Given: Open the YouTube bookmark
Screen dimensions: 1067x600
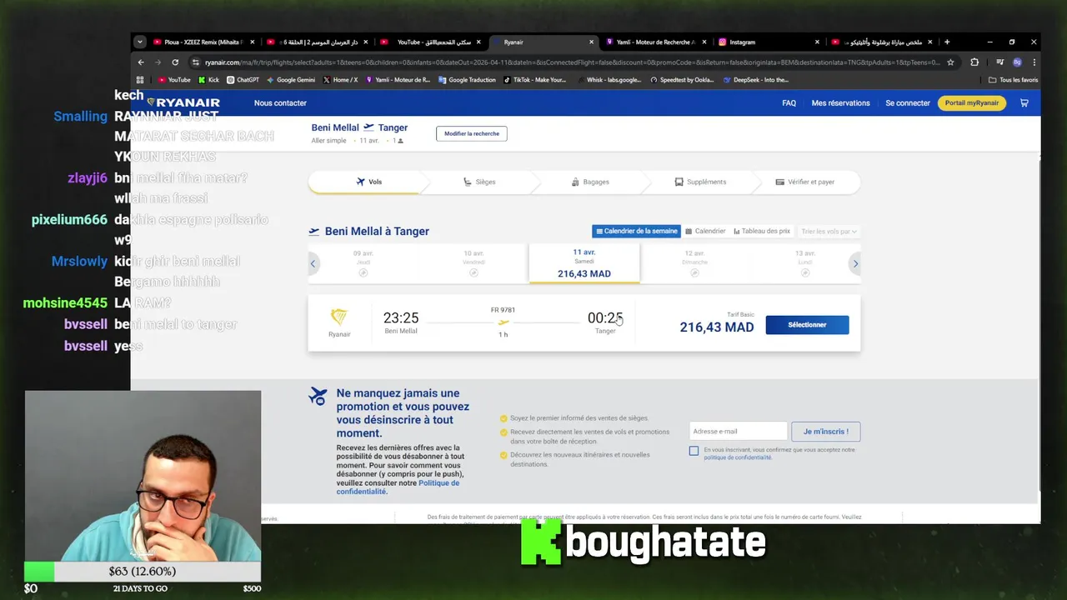Looking at the screenshot, I should [173, 80].
